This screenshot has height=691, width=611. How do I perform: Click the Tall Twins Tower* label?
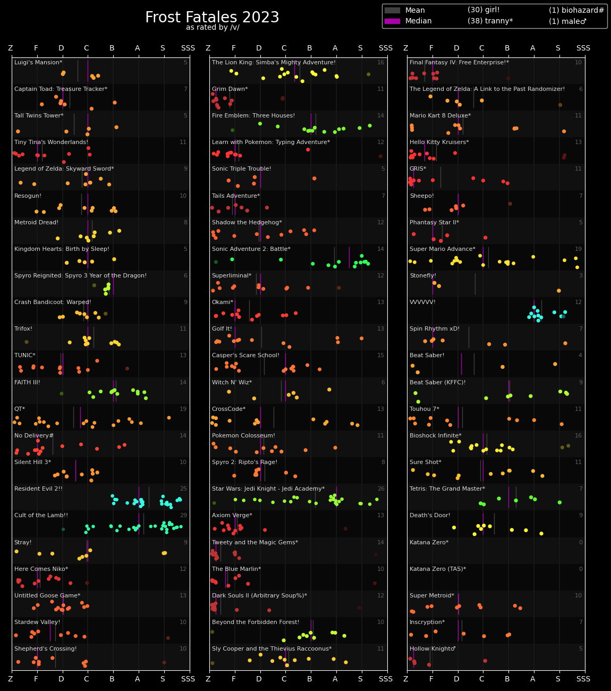[x=39, y=116]
